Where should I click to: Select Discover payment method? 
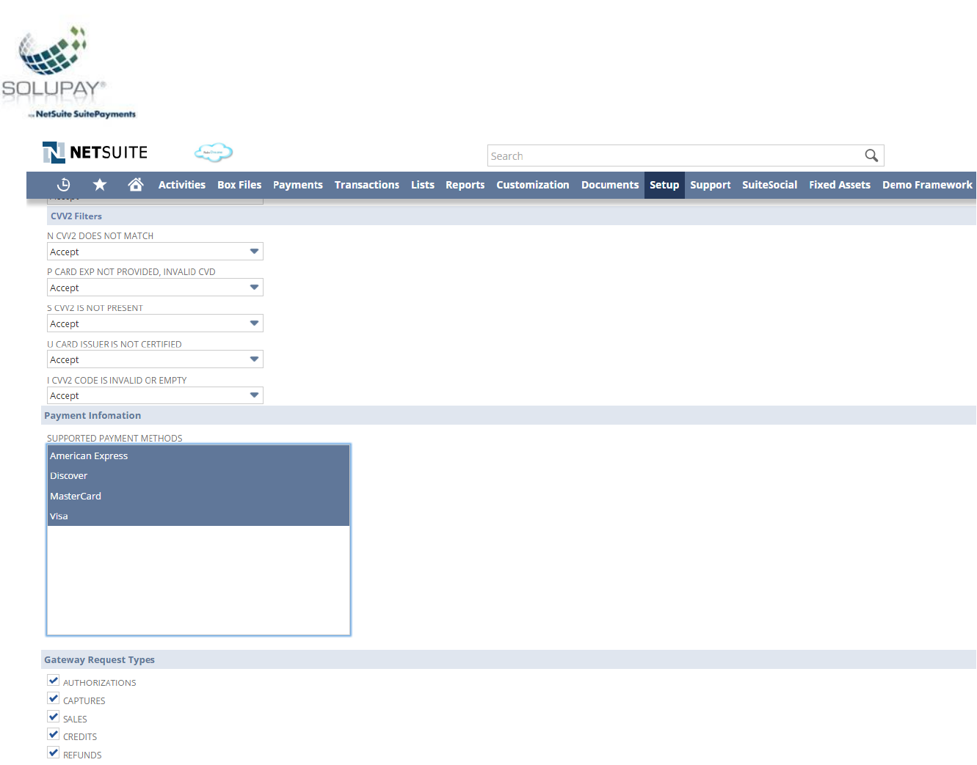[198, 476]
